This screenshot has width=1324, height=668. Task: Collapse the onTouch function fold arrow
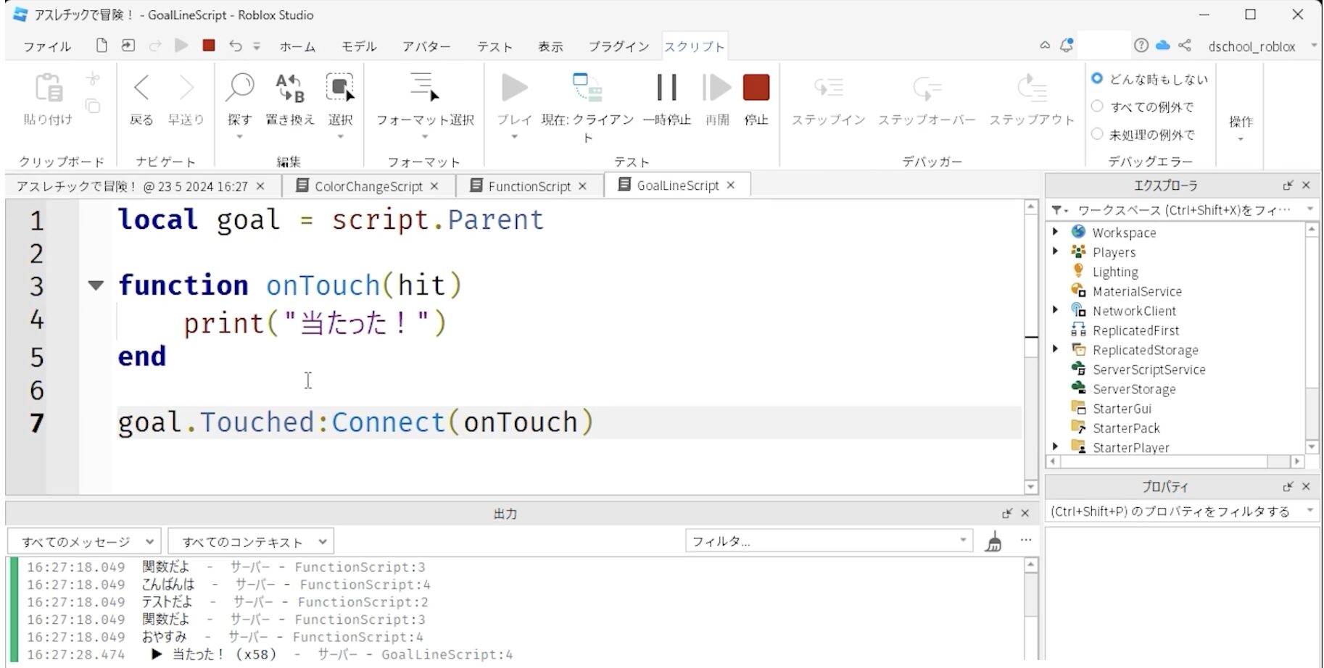pyautogui.click(x=96, y=285)
